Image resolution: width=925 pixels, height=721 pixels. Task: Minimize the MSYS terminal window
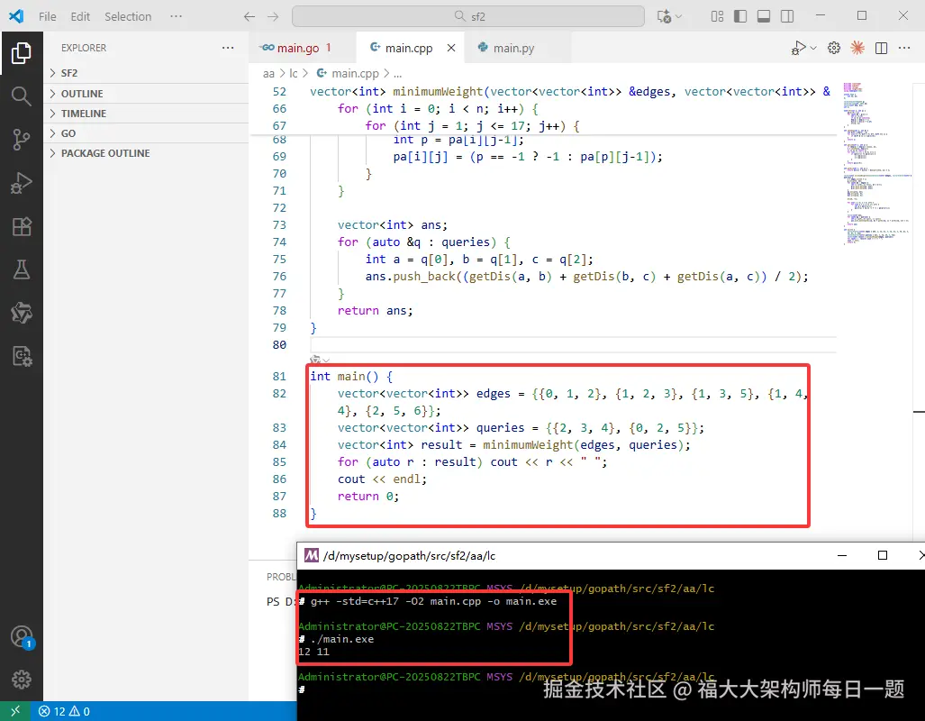coord(842,555)
